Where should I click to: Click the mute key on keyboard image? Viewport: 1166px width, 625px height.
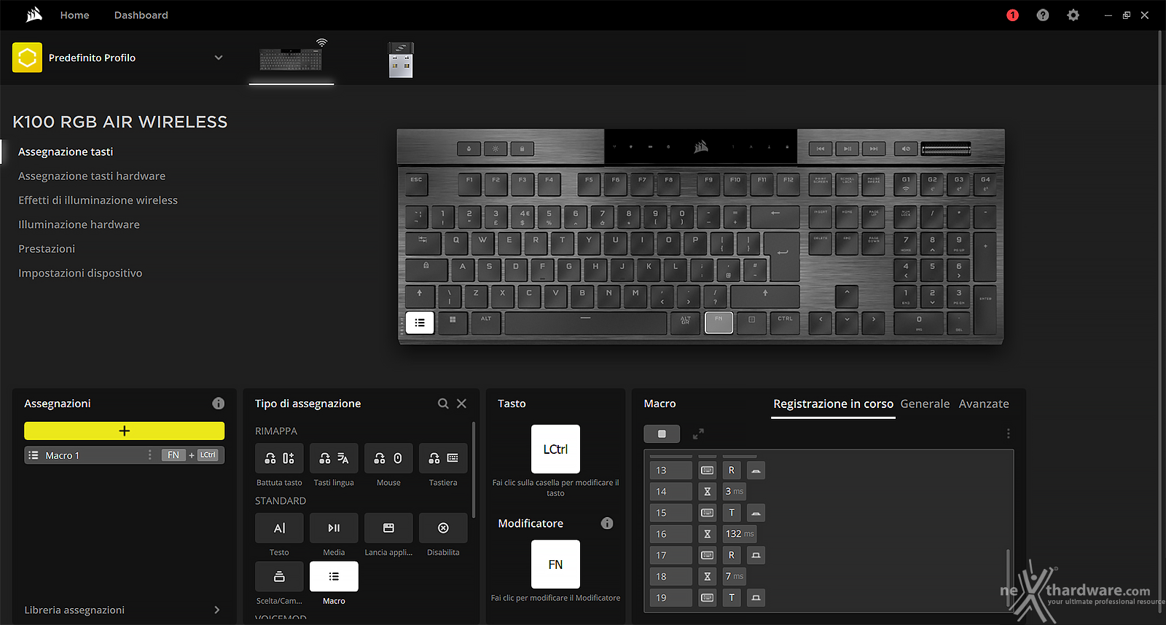(906, 149)
